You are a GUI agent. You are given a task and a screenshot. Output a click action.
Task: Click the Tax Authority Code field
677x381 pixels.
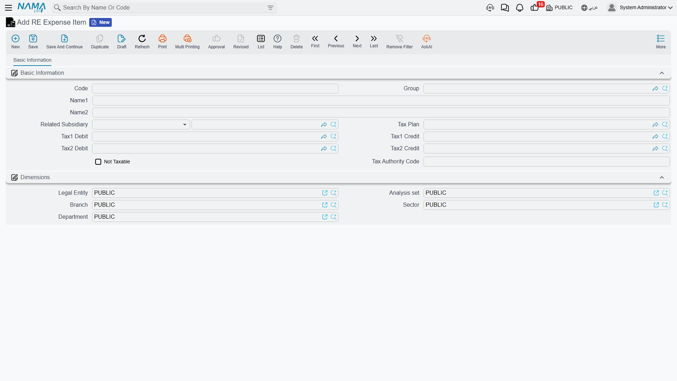point(547,162)
